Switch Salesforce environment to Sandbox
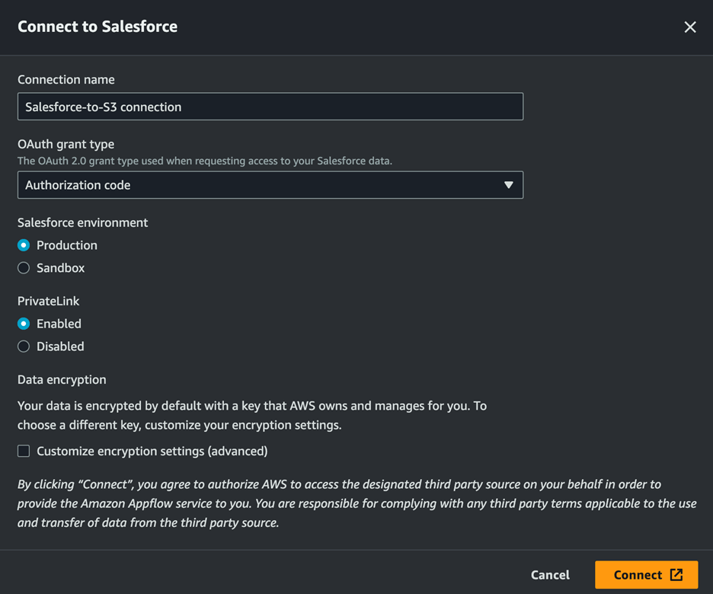The width and height of the screenshot is (713, 594). point(23,267)
